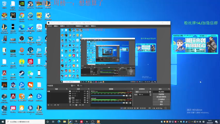Viewport: 220px width, 124px height.
Task: Open the GeForce Experience desktop shortcut
Action: point(22,6)
